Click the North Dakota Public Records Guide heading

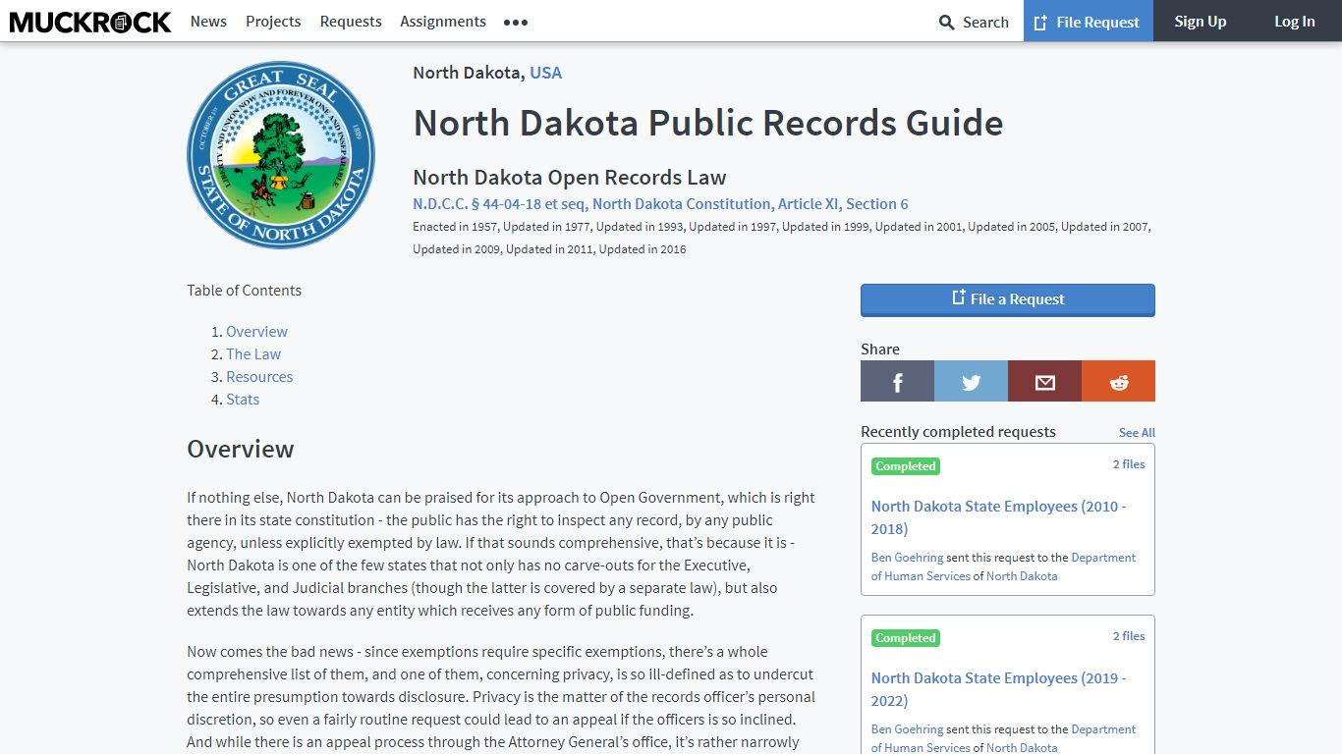pyautogui.click(x=708, y=124)
